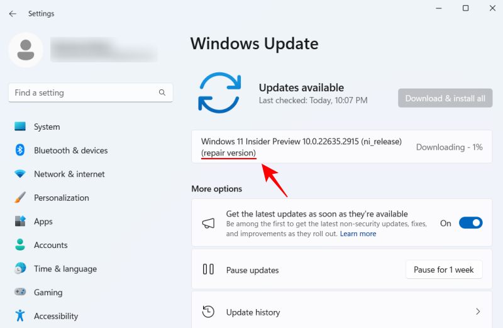
Task: Select Gaming in the sidebar
Action: click(x=48, y=293)
